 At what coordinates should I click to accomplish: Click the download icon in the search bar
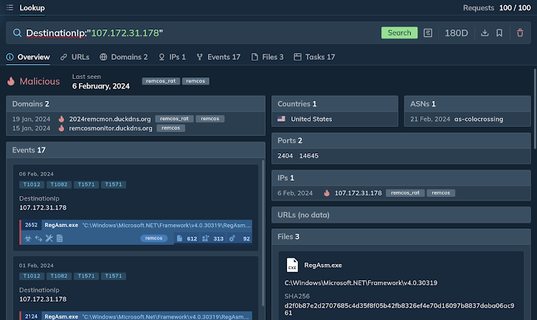[x=485, y=33]
